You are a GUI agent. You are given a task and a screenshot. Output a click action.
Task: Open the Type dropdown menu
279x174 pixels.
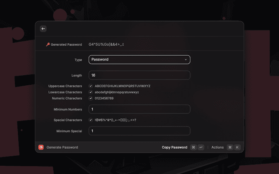[139, 60]
